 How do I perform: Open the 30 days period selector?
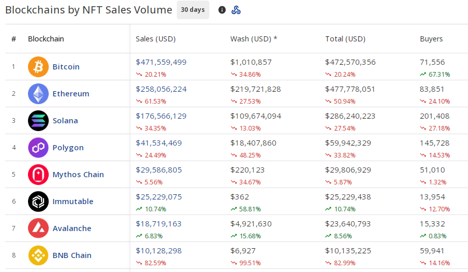pyautogui.click(x=193, y=10)
